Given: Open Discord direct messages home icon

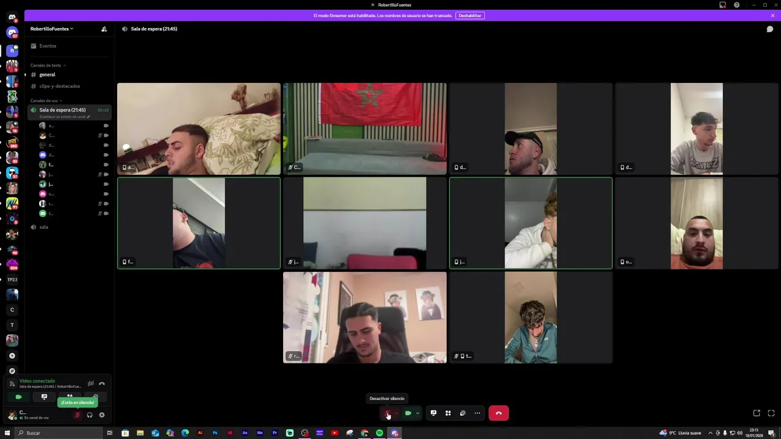Looking at the screenshot, I should coord(12,17).
